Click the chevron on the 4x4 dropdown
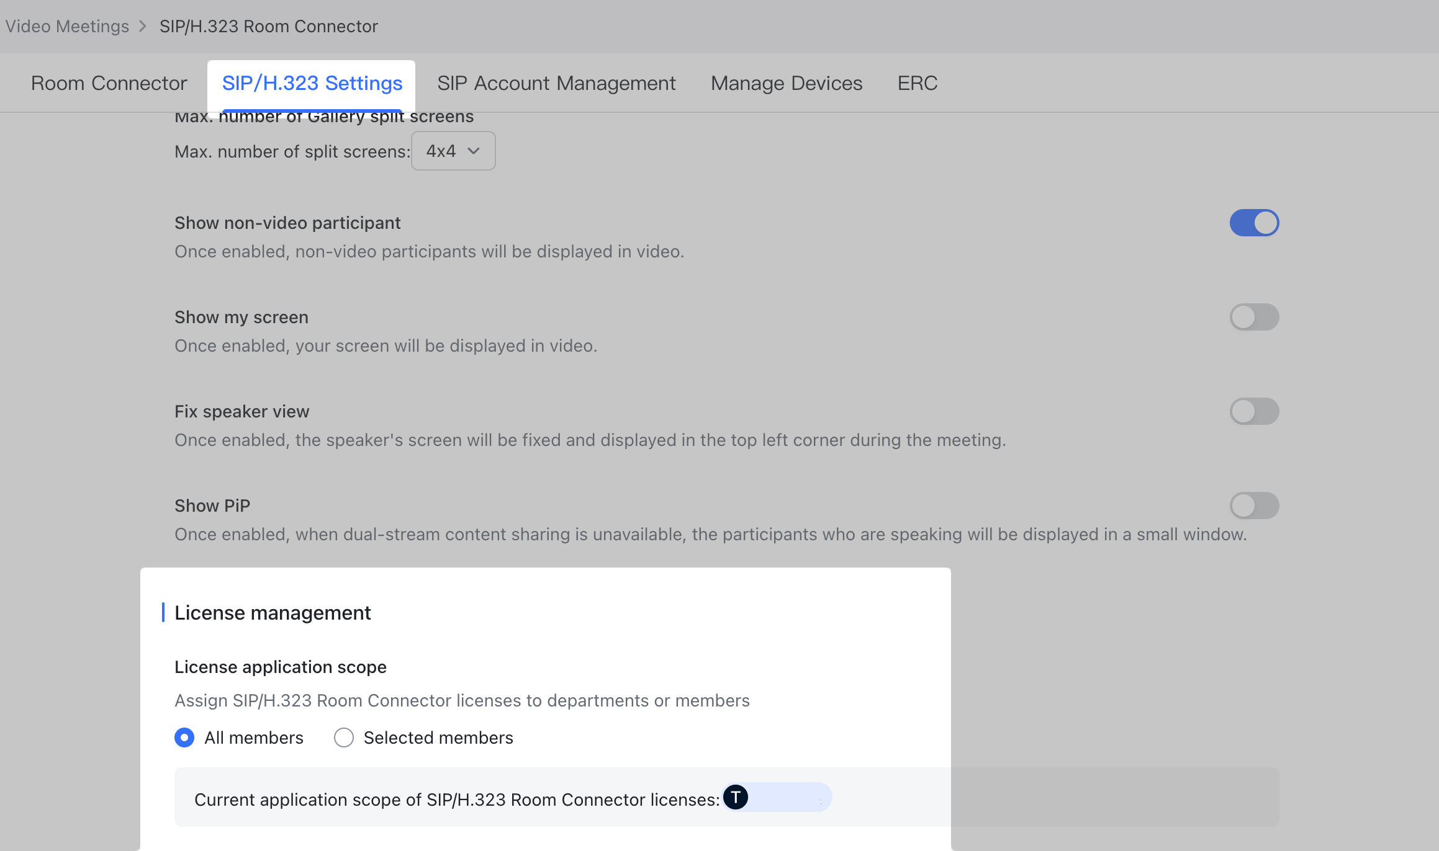The height and width of the screenshot is (851, 1439). [x=474, y=150]
